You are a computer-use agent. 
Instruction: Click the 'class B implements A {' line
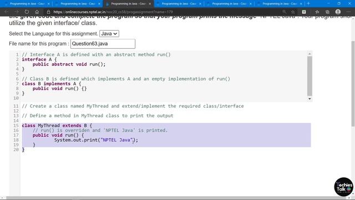click(x=52, y=84)
